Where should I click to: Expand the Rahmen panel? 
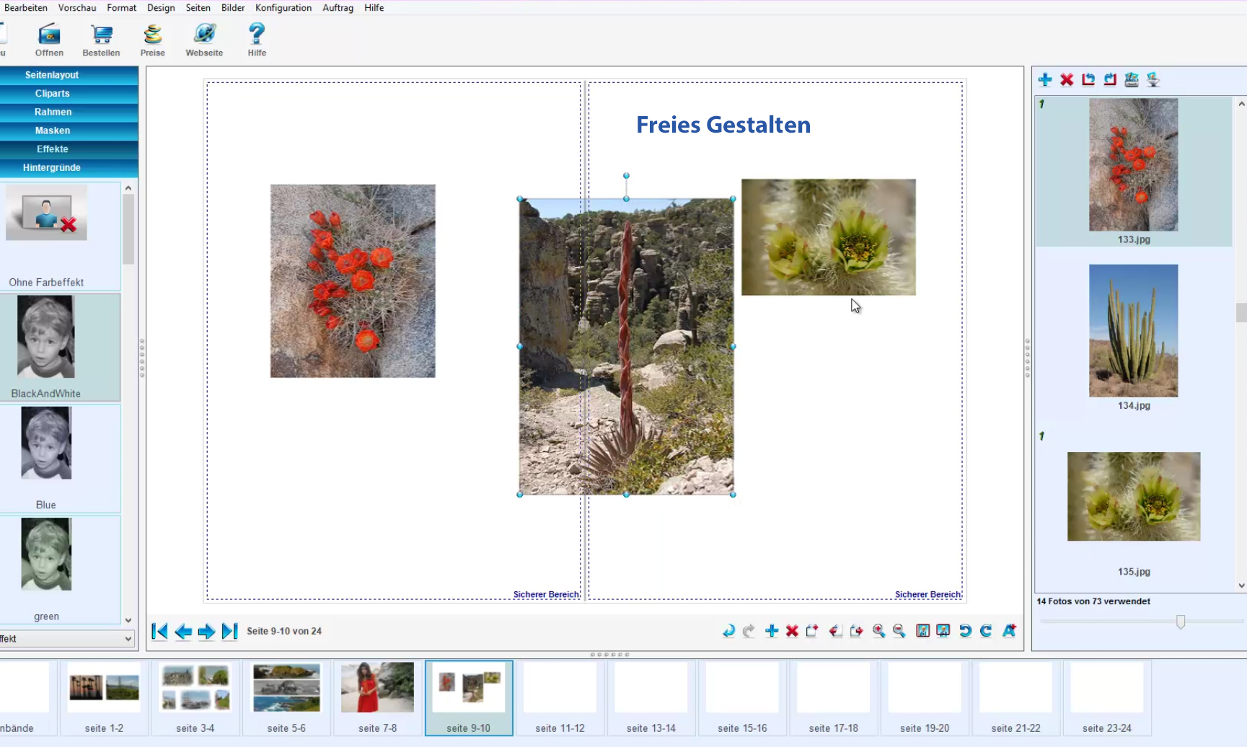[x=69, y=112]
